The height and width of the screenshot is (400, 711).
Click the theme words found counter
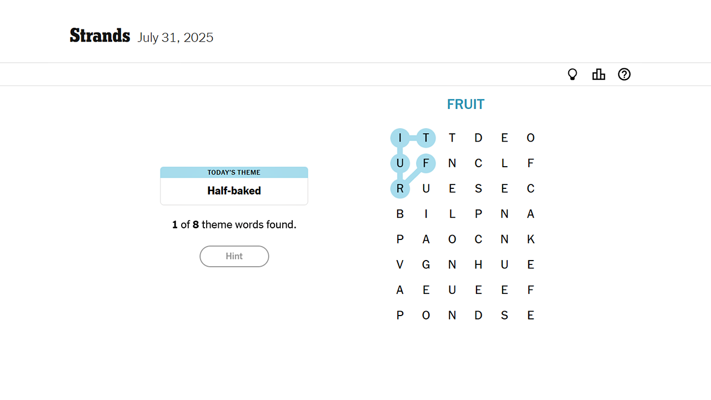pyautogui.click(x=234, y=225)
